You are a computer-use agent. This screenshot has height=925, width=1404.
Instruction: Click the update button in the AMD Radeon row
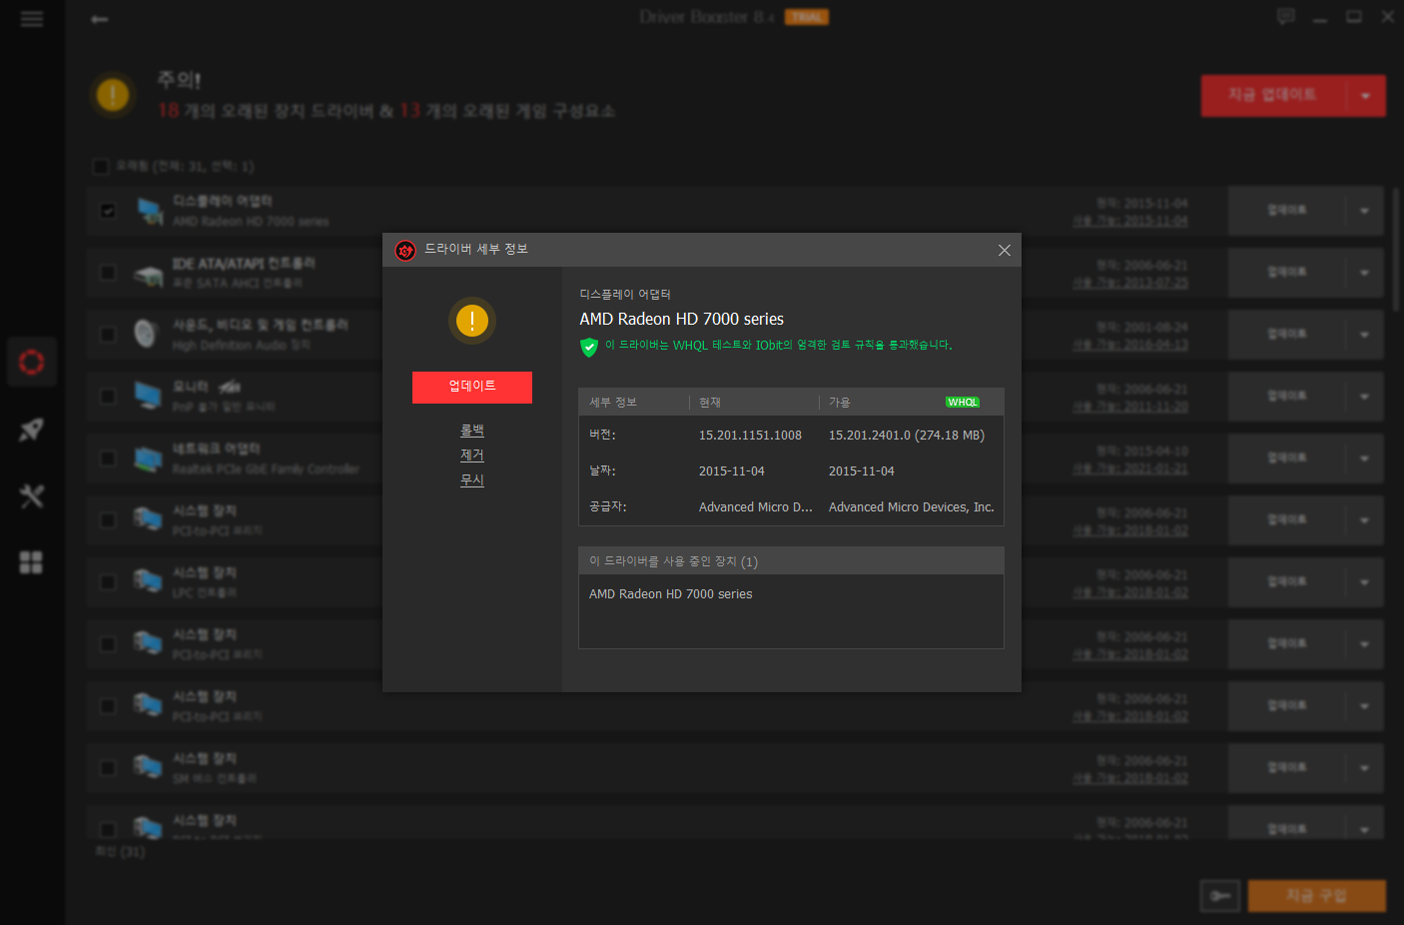point(1286,211)
